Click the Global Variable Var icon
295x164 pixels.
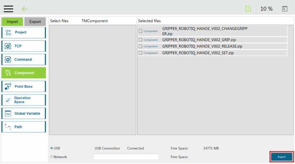(8, 114)
